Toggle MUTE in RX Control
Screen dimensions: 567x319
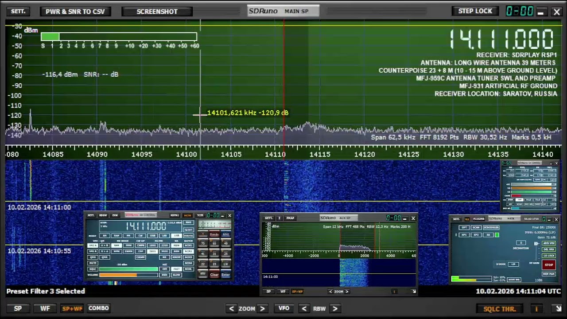coord(93,263)
